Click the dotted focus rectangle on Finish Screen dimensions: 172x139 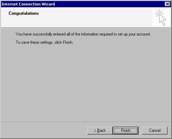coord(125,130)
